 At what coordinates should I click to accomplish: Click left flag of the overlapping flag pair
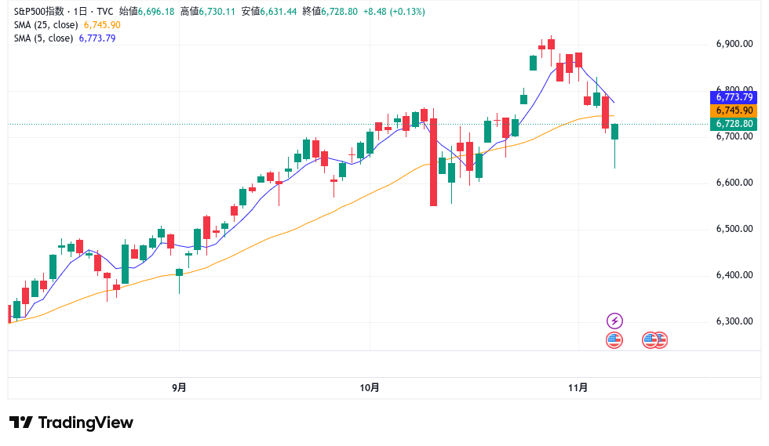pos(649,340)
